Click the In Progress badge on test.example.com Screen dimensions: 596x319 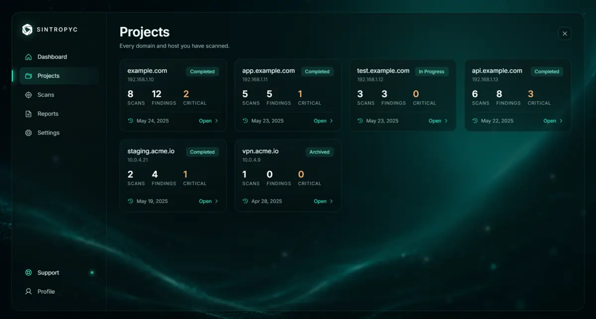[x=432, y=71]
